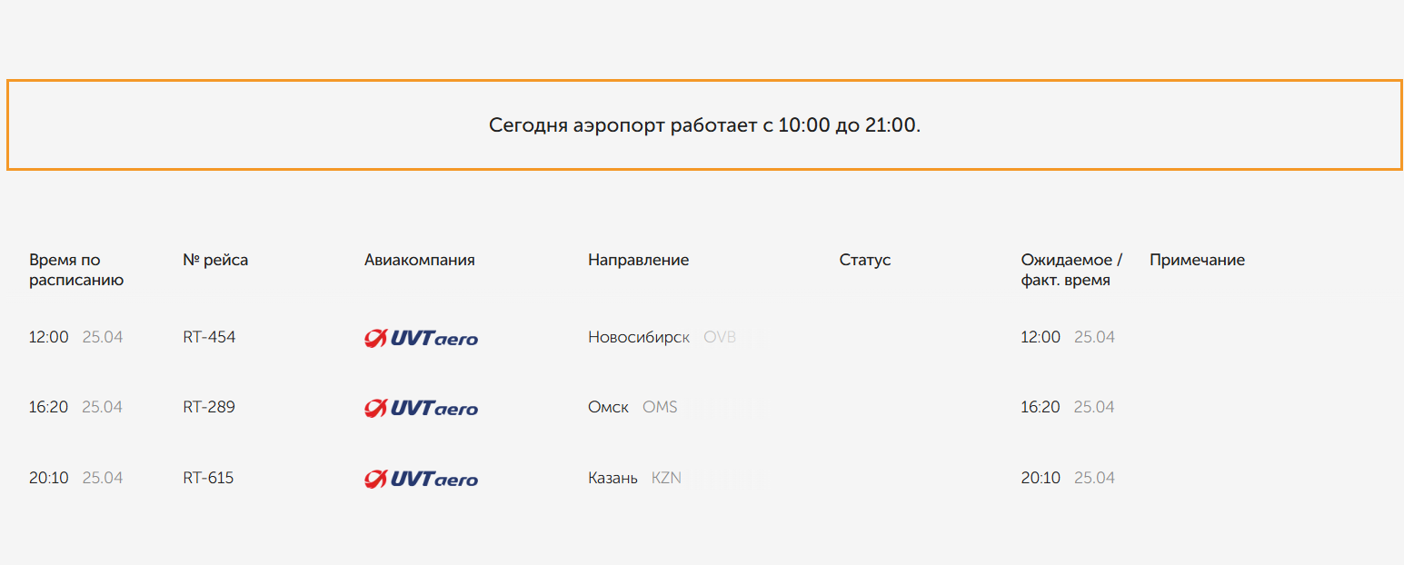Select the Казань destination
Viewport: 1404px width, 565px height.
[x=612, y=478]
